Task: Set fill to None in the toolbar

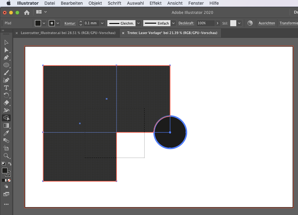Action: (x=9, y=180)
